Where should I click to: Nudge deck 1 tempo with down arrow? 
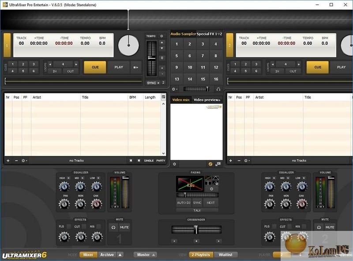[x=162, y=48]
